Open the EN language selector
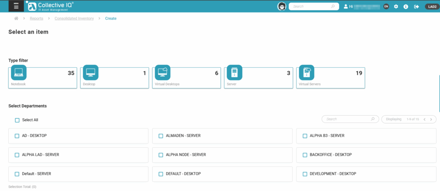 point(386,6)
